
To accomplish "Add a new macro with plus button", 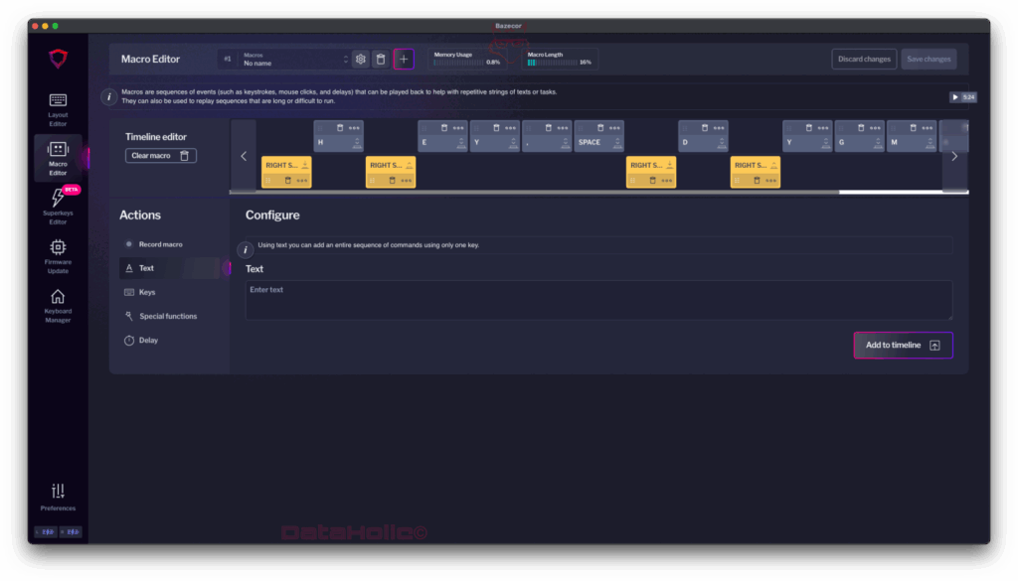I will (x=404, y=60).
